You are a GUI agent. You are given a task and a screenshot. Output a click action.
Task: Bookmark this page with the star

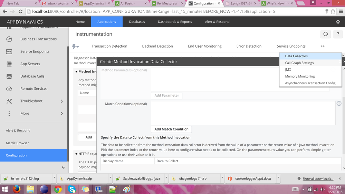333,11
